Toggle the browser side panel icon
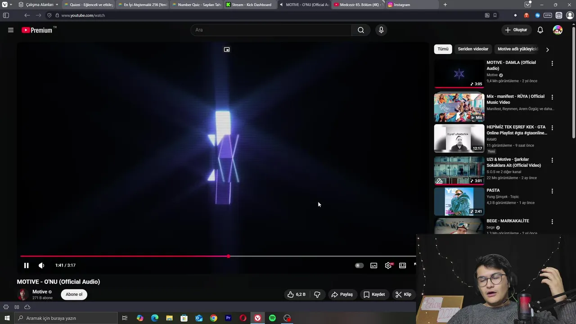This screenshot has width=576, height=324. (x=6, y=15)
